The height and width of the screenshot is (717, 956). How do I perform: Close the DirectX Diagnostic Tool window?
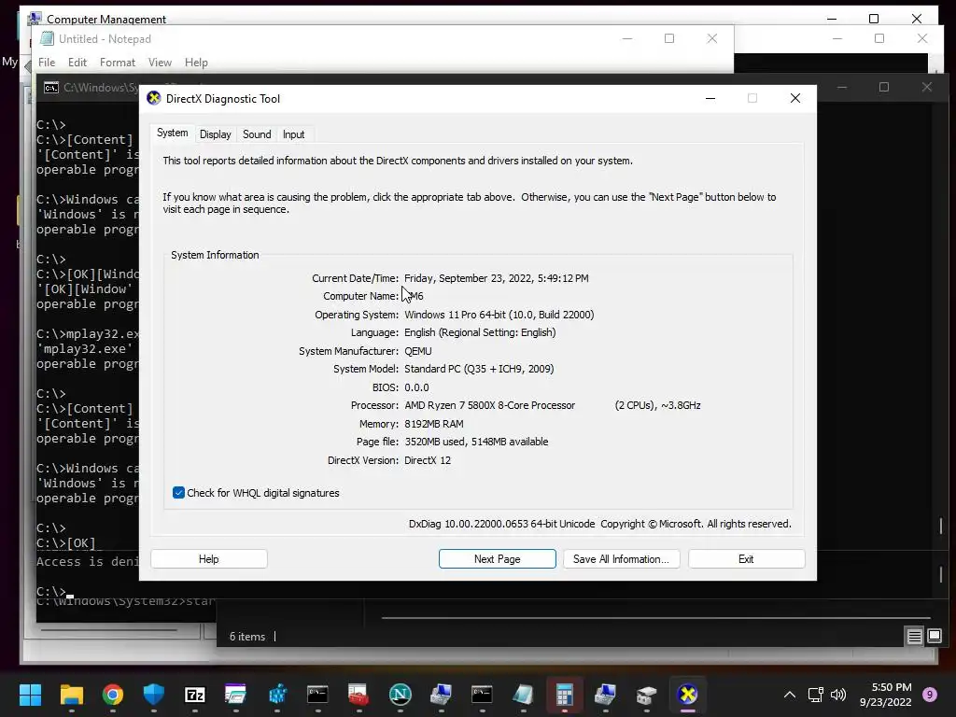pyautogui.click(x=795, y=98)
